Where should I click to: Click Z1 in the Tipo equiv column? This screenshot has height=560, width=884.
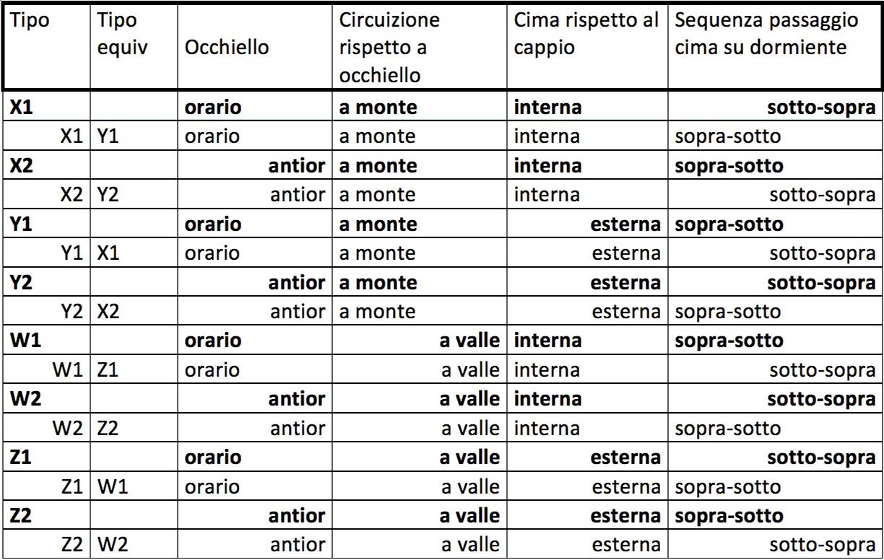107,370
